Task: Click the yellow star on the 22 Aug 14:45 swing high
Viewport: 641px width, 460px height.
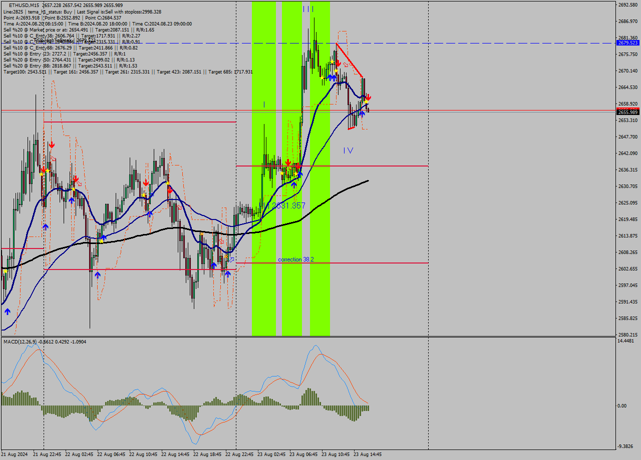Action: click(x=168, y=183)
